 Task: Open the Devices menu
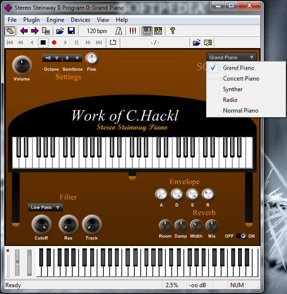pyautogui.click(x=80, y=20)
